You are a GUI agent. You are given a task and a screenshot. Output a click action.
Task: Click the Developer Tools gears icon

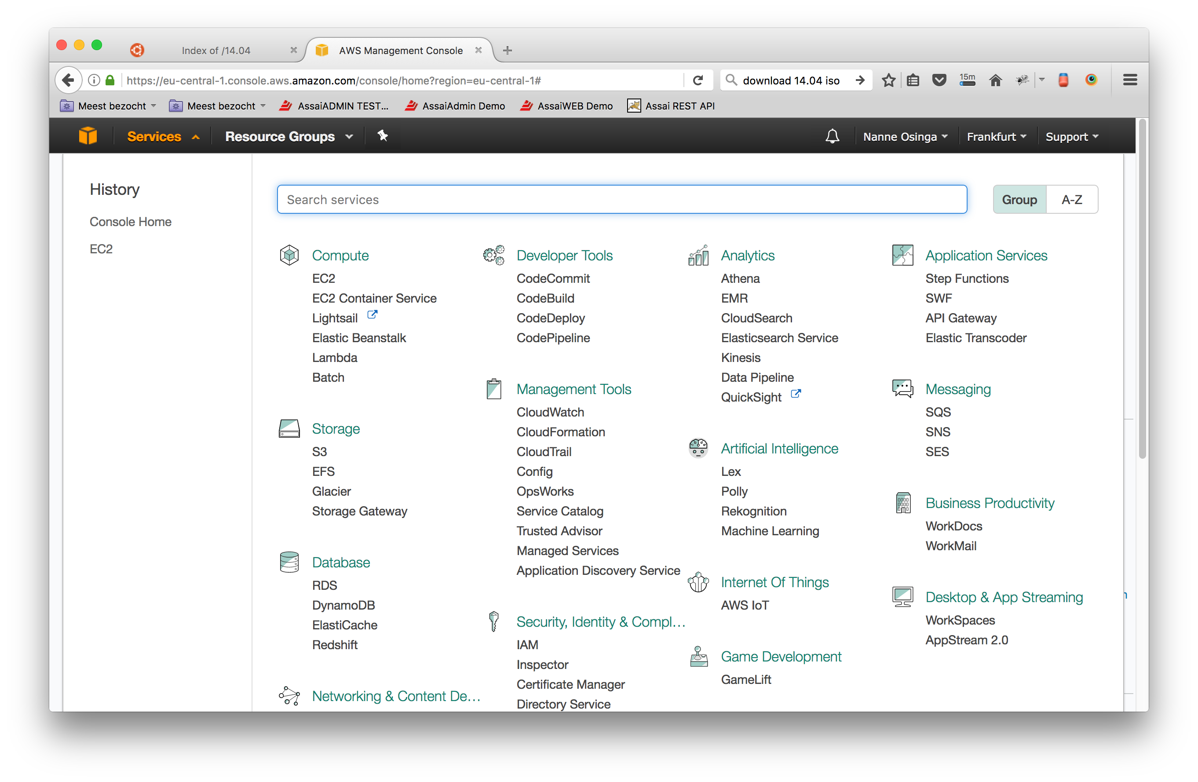(x=494, y=255)
